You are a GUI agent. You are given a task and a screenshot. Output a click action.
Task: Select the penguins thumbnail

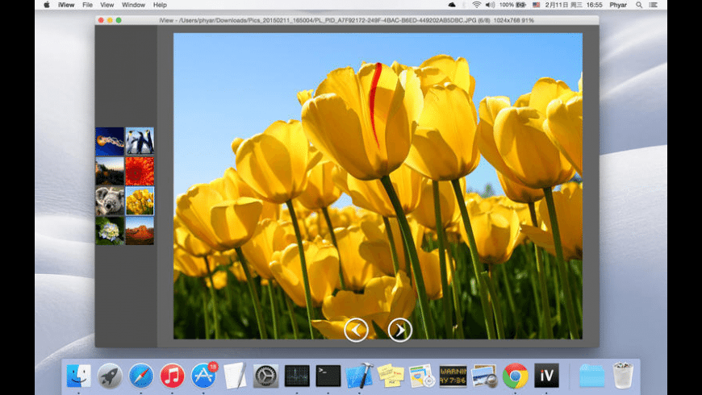click(140, 141)
